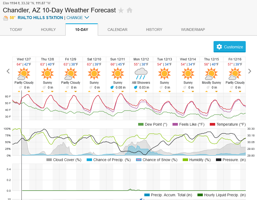Click Sunday 12/11 raindrop precipitation icon

tap(112, 88)
